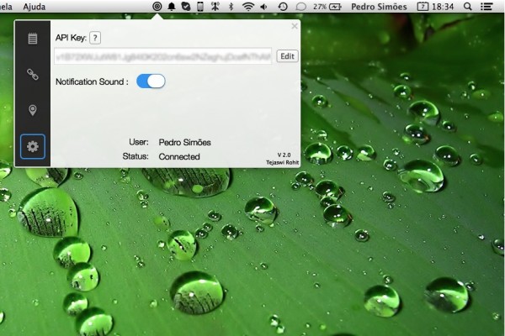Screen dimensions: 505x336
Task: Click the circular target app icon in menu bar
Action: pos(157,6)
